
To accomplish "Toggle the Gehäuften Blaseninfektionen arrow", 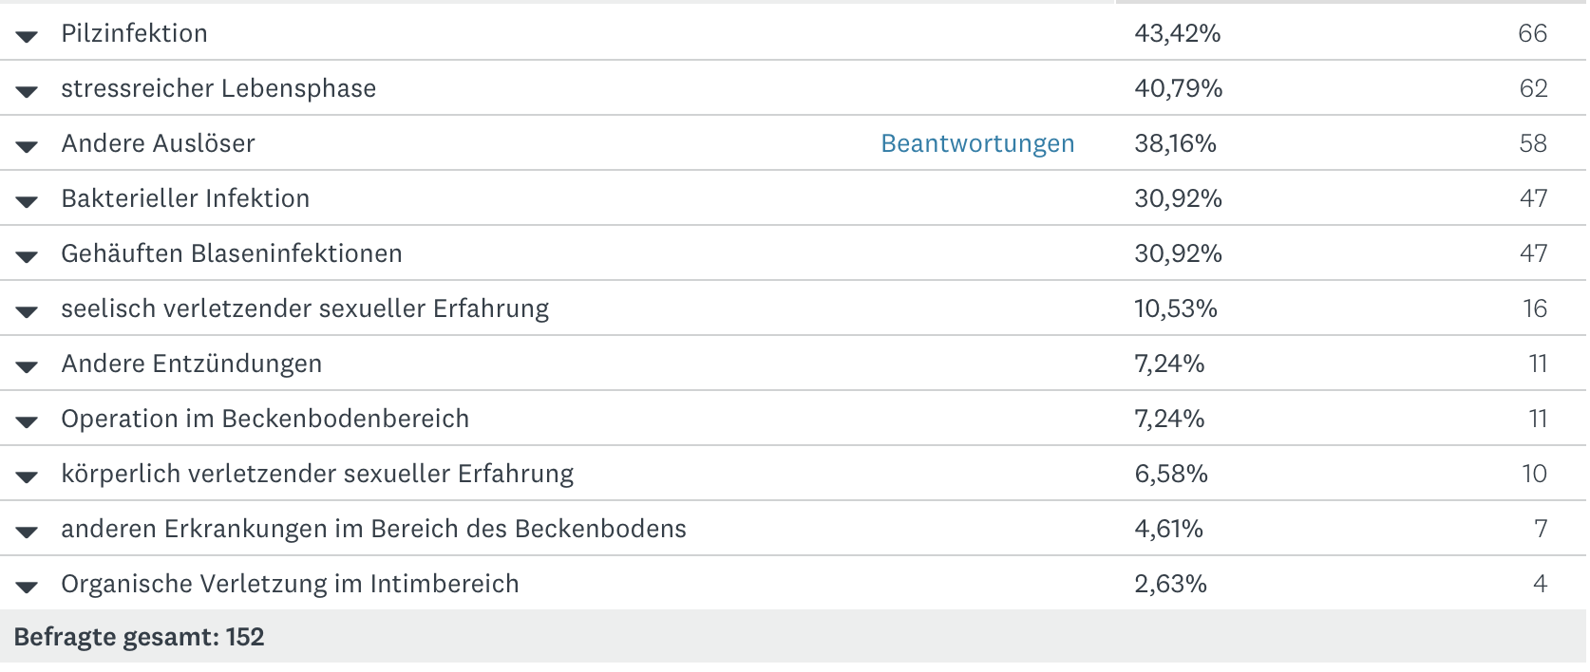I will [x=27, y=256].
